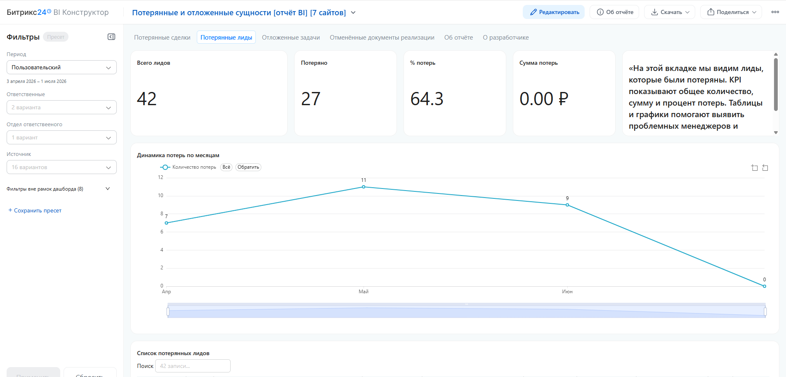
Task: Collapse the filters sidebar panel icon
Action: pos(111,37)
